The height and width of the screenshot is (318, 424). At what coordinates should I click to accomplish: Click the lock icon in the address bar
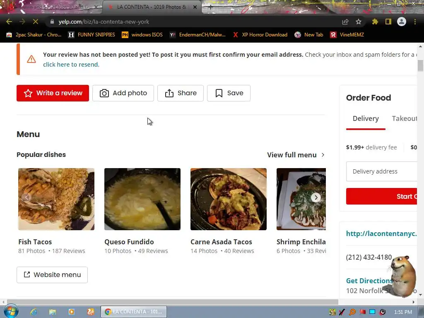(x=52, y=22)
